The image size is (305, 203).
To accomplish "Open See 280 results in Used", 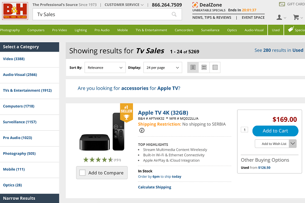I will 279,50.
